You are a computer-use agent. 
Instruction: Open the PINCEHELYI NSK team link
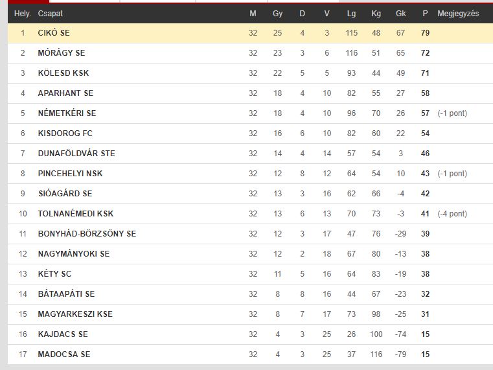70,174
